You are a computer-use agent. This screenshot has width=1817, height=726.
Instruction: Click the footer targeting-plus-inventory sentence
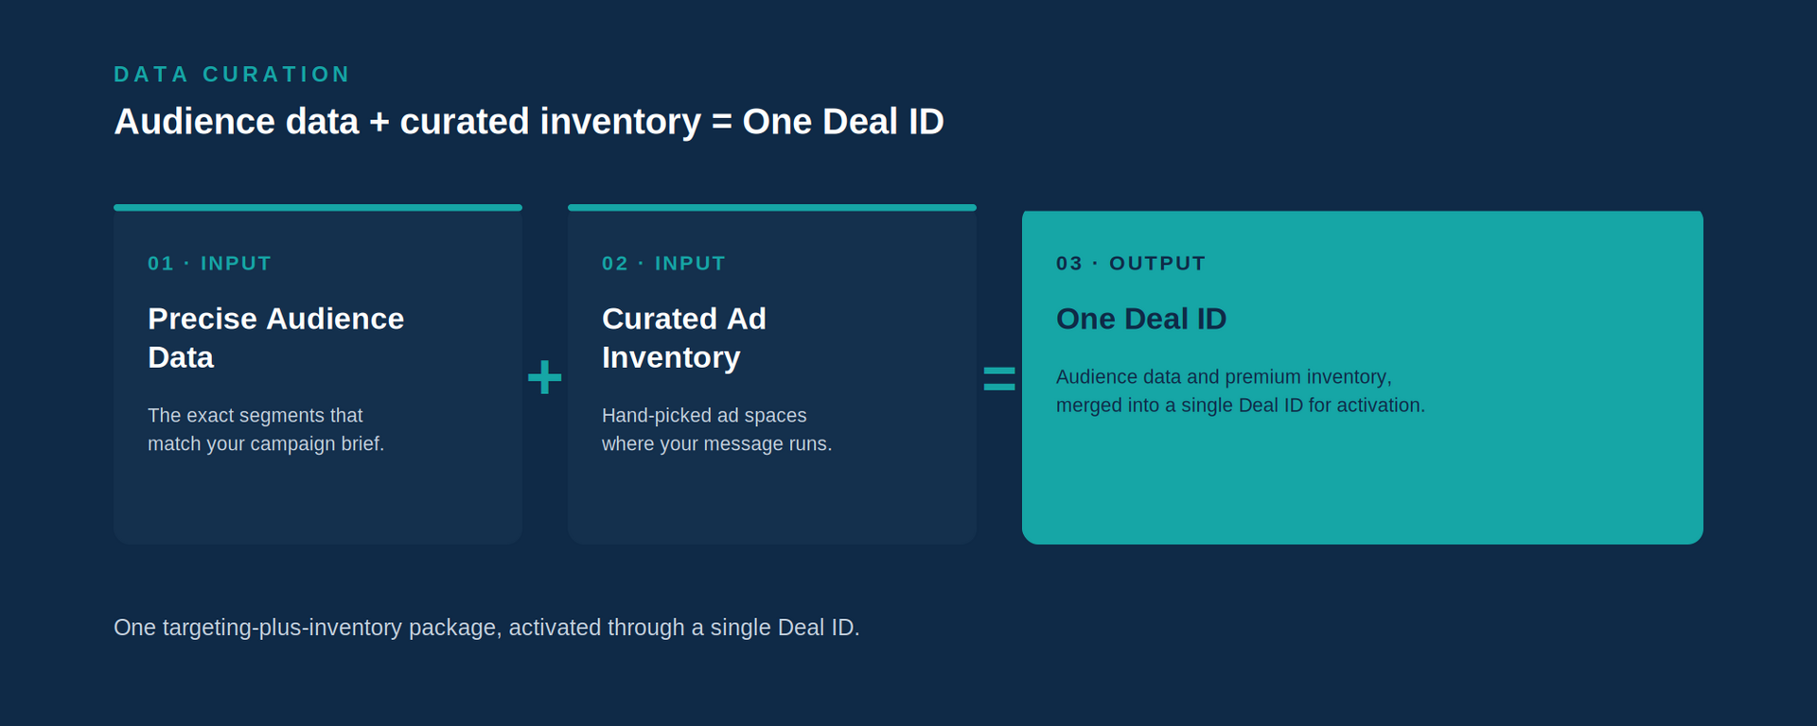486,628
